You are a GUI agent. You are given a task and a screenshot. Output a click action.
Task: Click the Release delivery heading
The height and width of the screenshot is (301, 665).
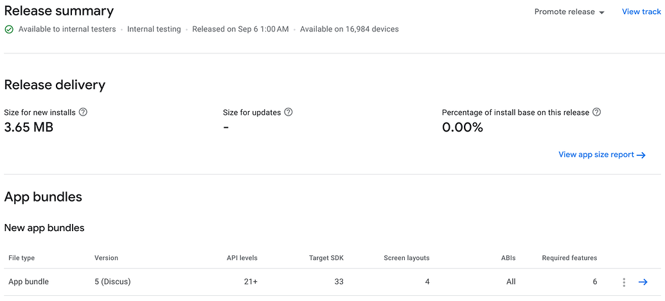(55, 85)
